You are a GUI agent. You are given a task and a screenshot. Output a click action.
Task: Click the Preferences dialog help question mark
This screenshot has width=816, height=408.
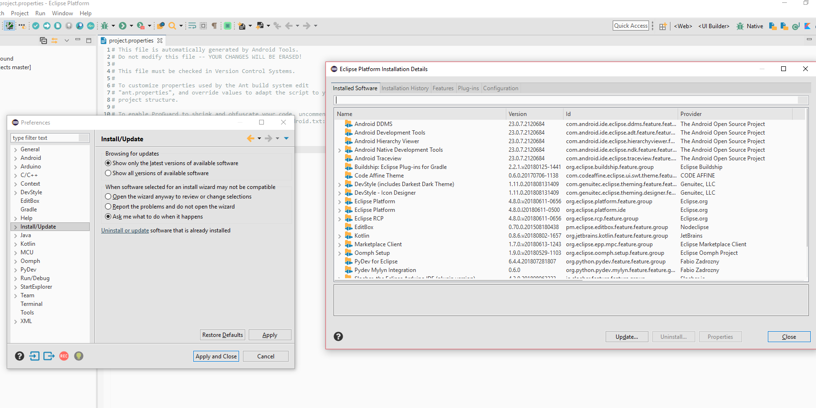click(20, 356)
